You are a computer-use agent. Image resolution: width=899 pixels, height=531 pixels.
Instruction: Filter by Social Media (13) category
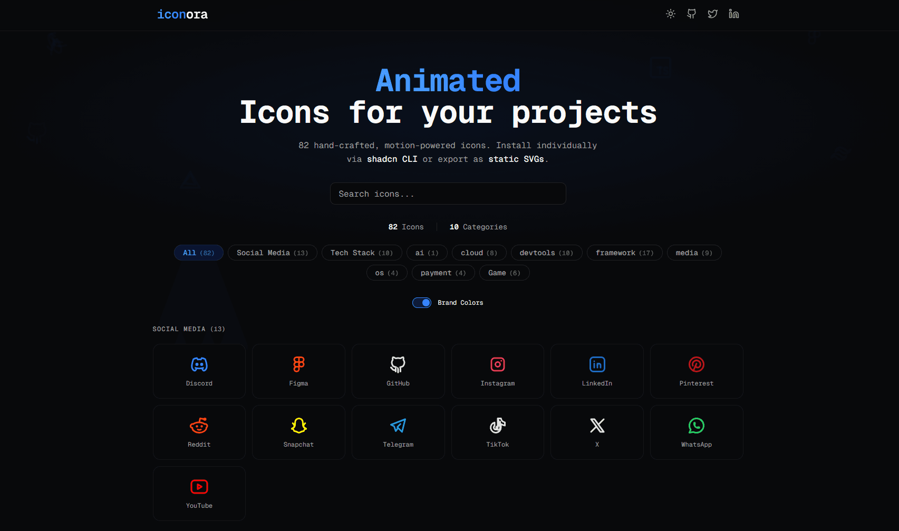272,253
